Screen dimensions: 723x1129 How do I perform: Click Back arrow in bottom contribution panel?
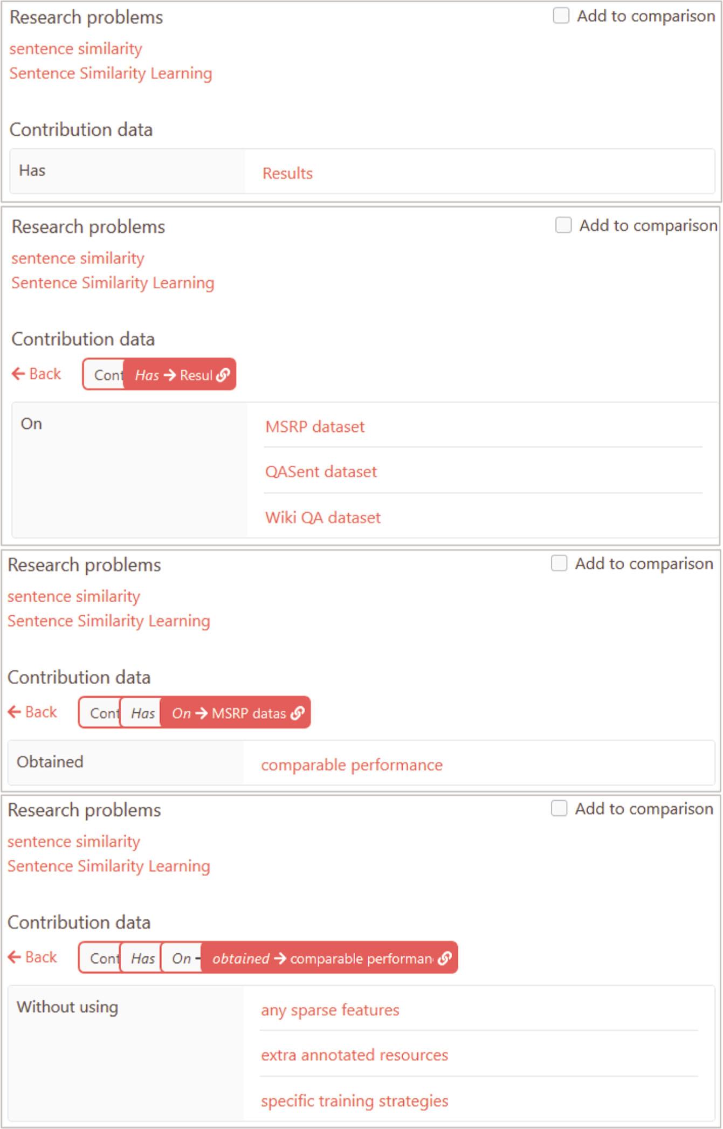pyautogui.click(x=32, y=957)
